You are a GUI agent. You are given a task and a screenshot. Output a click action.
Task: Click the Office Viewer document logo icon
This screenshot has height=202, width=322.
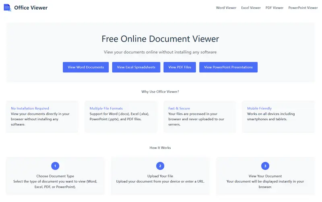tap(7, 8)
